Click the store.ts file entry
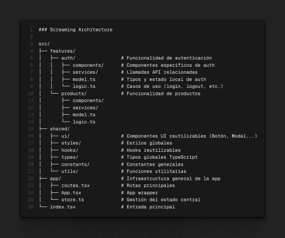285x238 pixels. [x=72, y=200]
